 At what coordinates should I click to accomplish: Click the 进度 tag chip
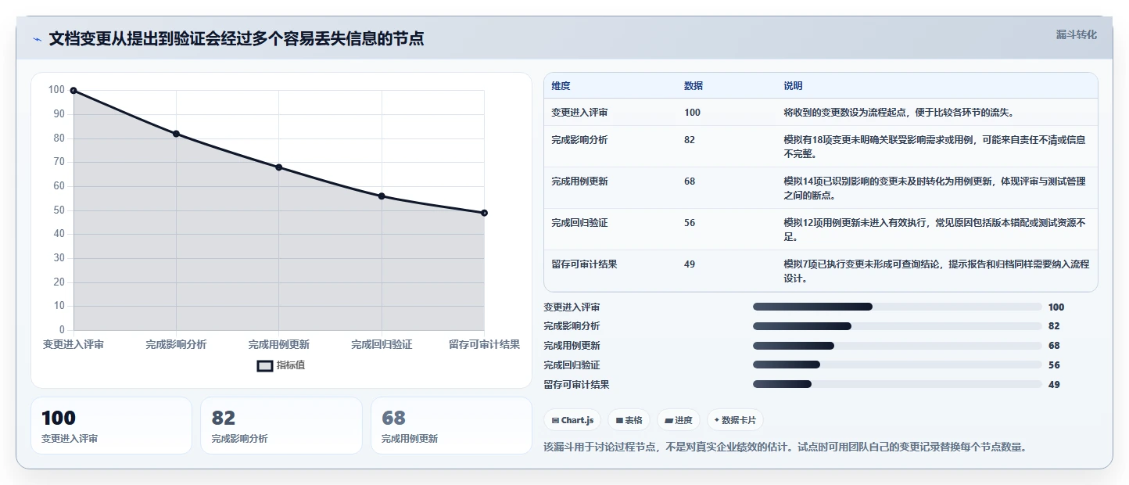click(x=678, y=420)
